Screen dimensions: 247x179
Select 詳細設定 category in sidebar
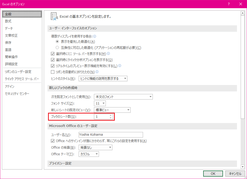click(22, 64)
